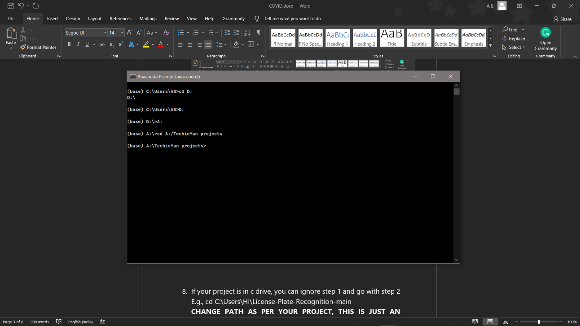The image size is (580, 326).
Task: Toggle Bold formatting
Action: 69,44
